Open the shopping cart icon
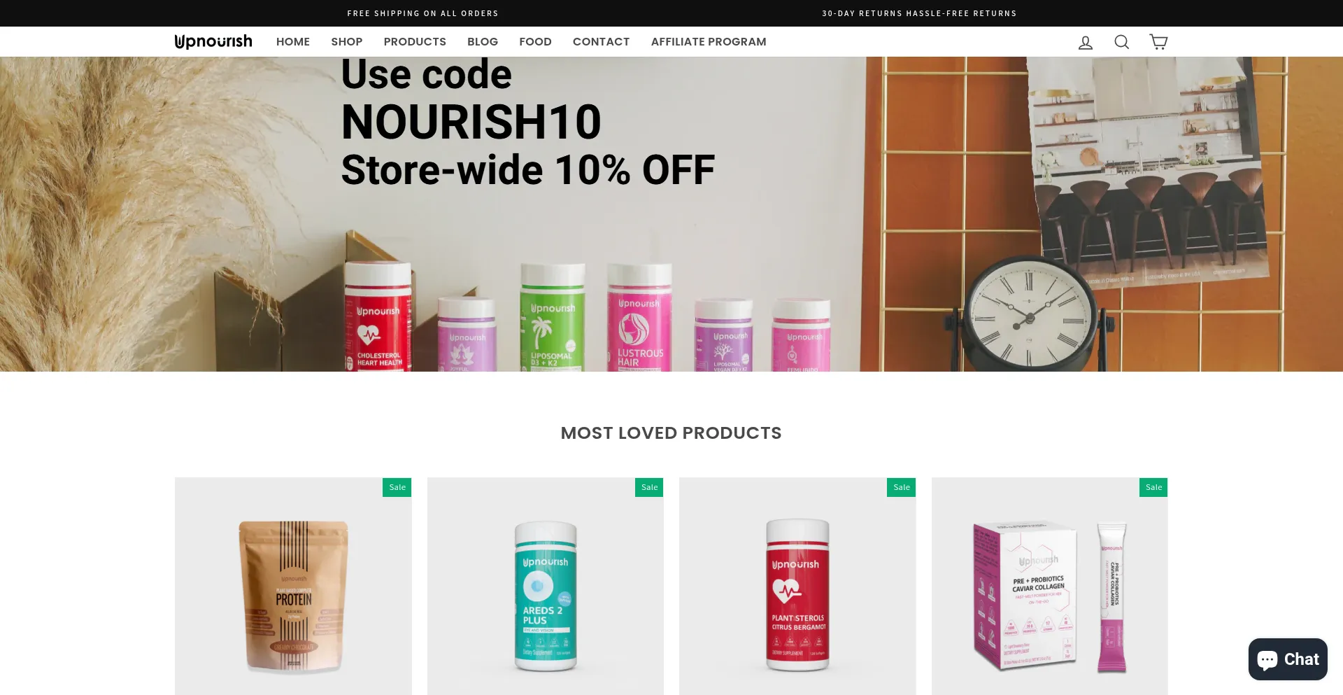Screen dimensions: 1343x695 point(1158,42)
